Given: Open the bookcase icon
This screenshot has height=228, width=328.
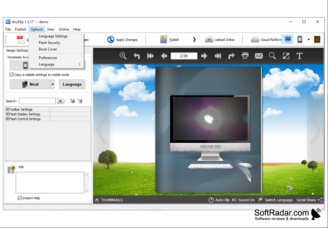Looking at the screenshot, I should (317, 39).
